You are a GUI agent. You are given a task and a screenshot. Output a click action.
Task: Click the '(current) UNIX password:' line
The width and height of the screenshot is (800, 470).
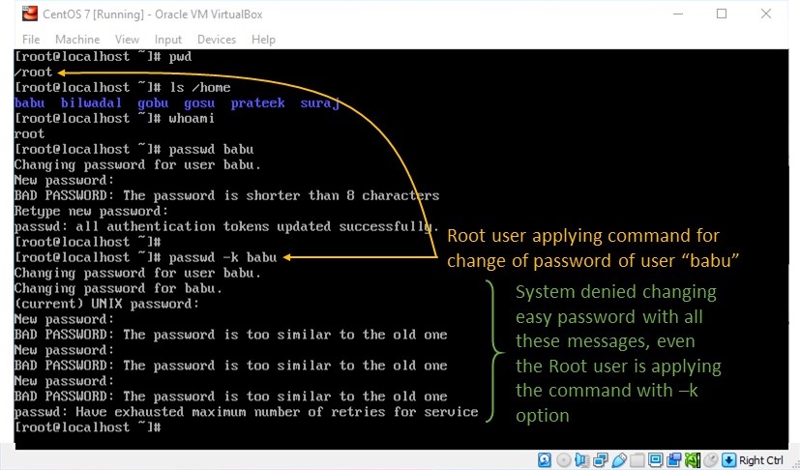coord(106,305)
